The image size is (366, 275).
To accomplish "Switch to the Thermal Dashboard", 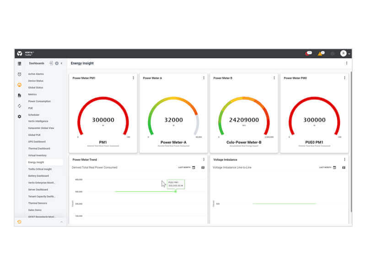I will [x=39, y=148].
